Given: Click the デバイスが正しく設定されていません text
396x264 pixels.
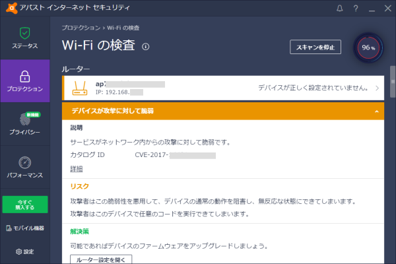Looking at the screenshot, I should point(313,88).
